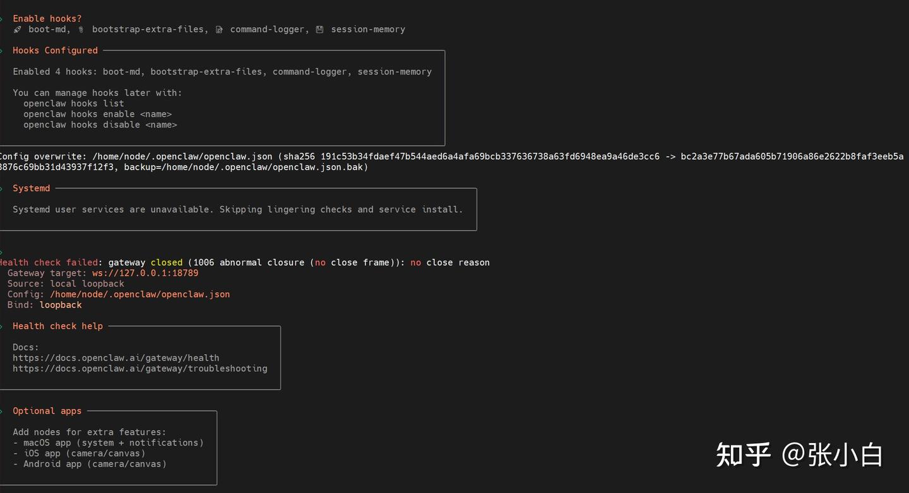
Task: Click the floppy disk icon before session-memory
Action: point(319,30)
